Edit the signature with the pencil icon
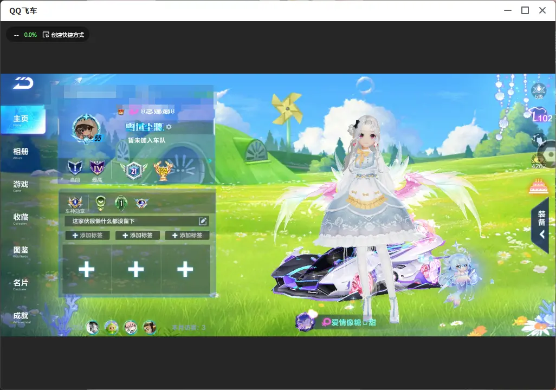This screenshot has width=556, height=390. tap(203, 221)
